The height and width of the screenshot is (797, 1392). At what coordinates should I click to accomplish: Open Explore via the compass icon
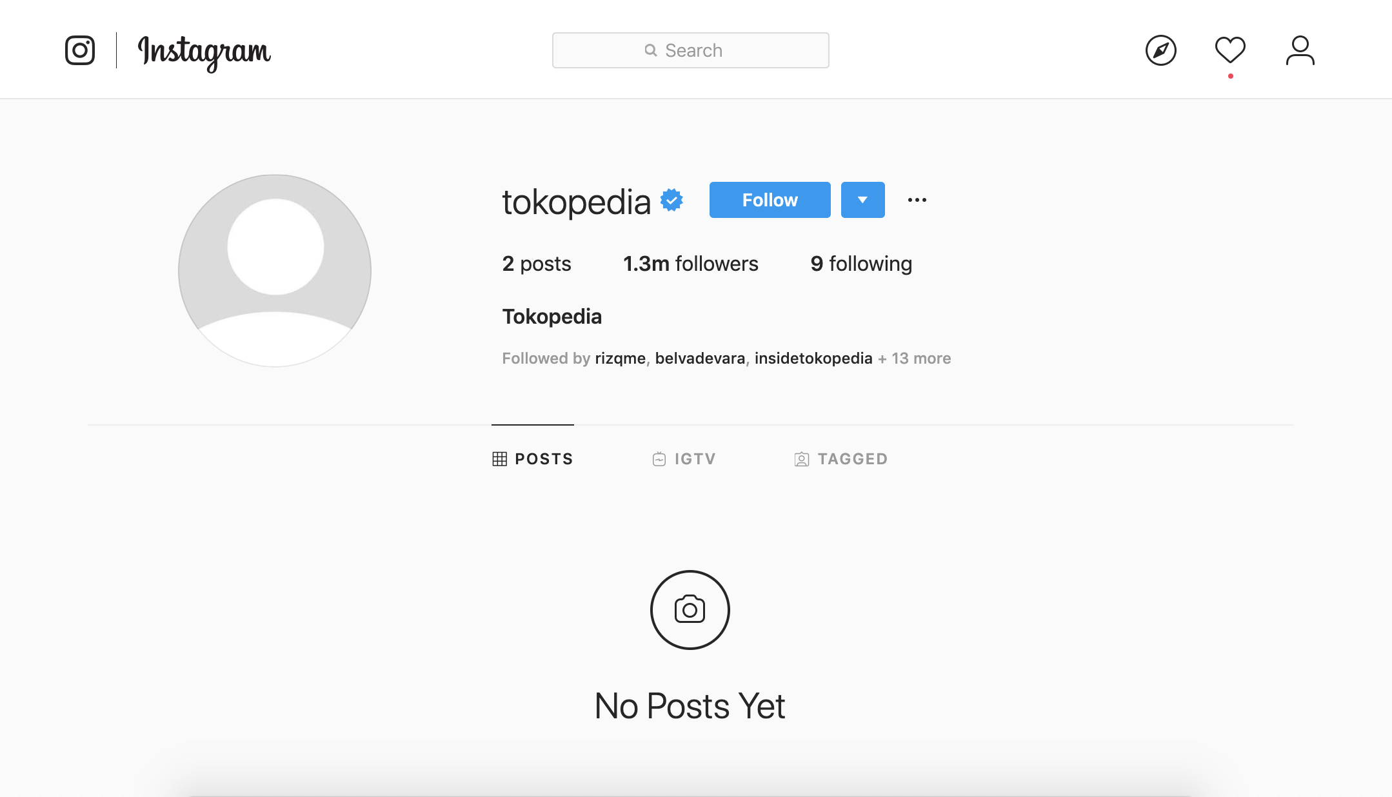(x=1160, y=50)
